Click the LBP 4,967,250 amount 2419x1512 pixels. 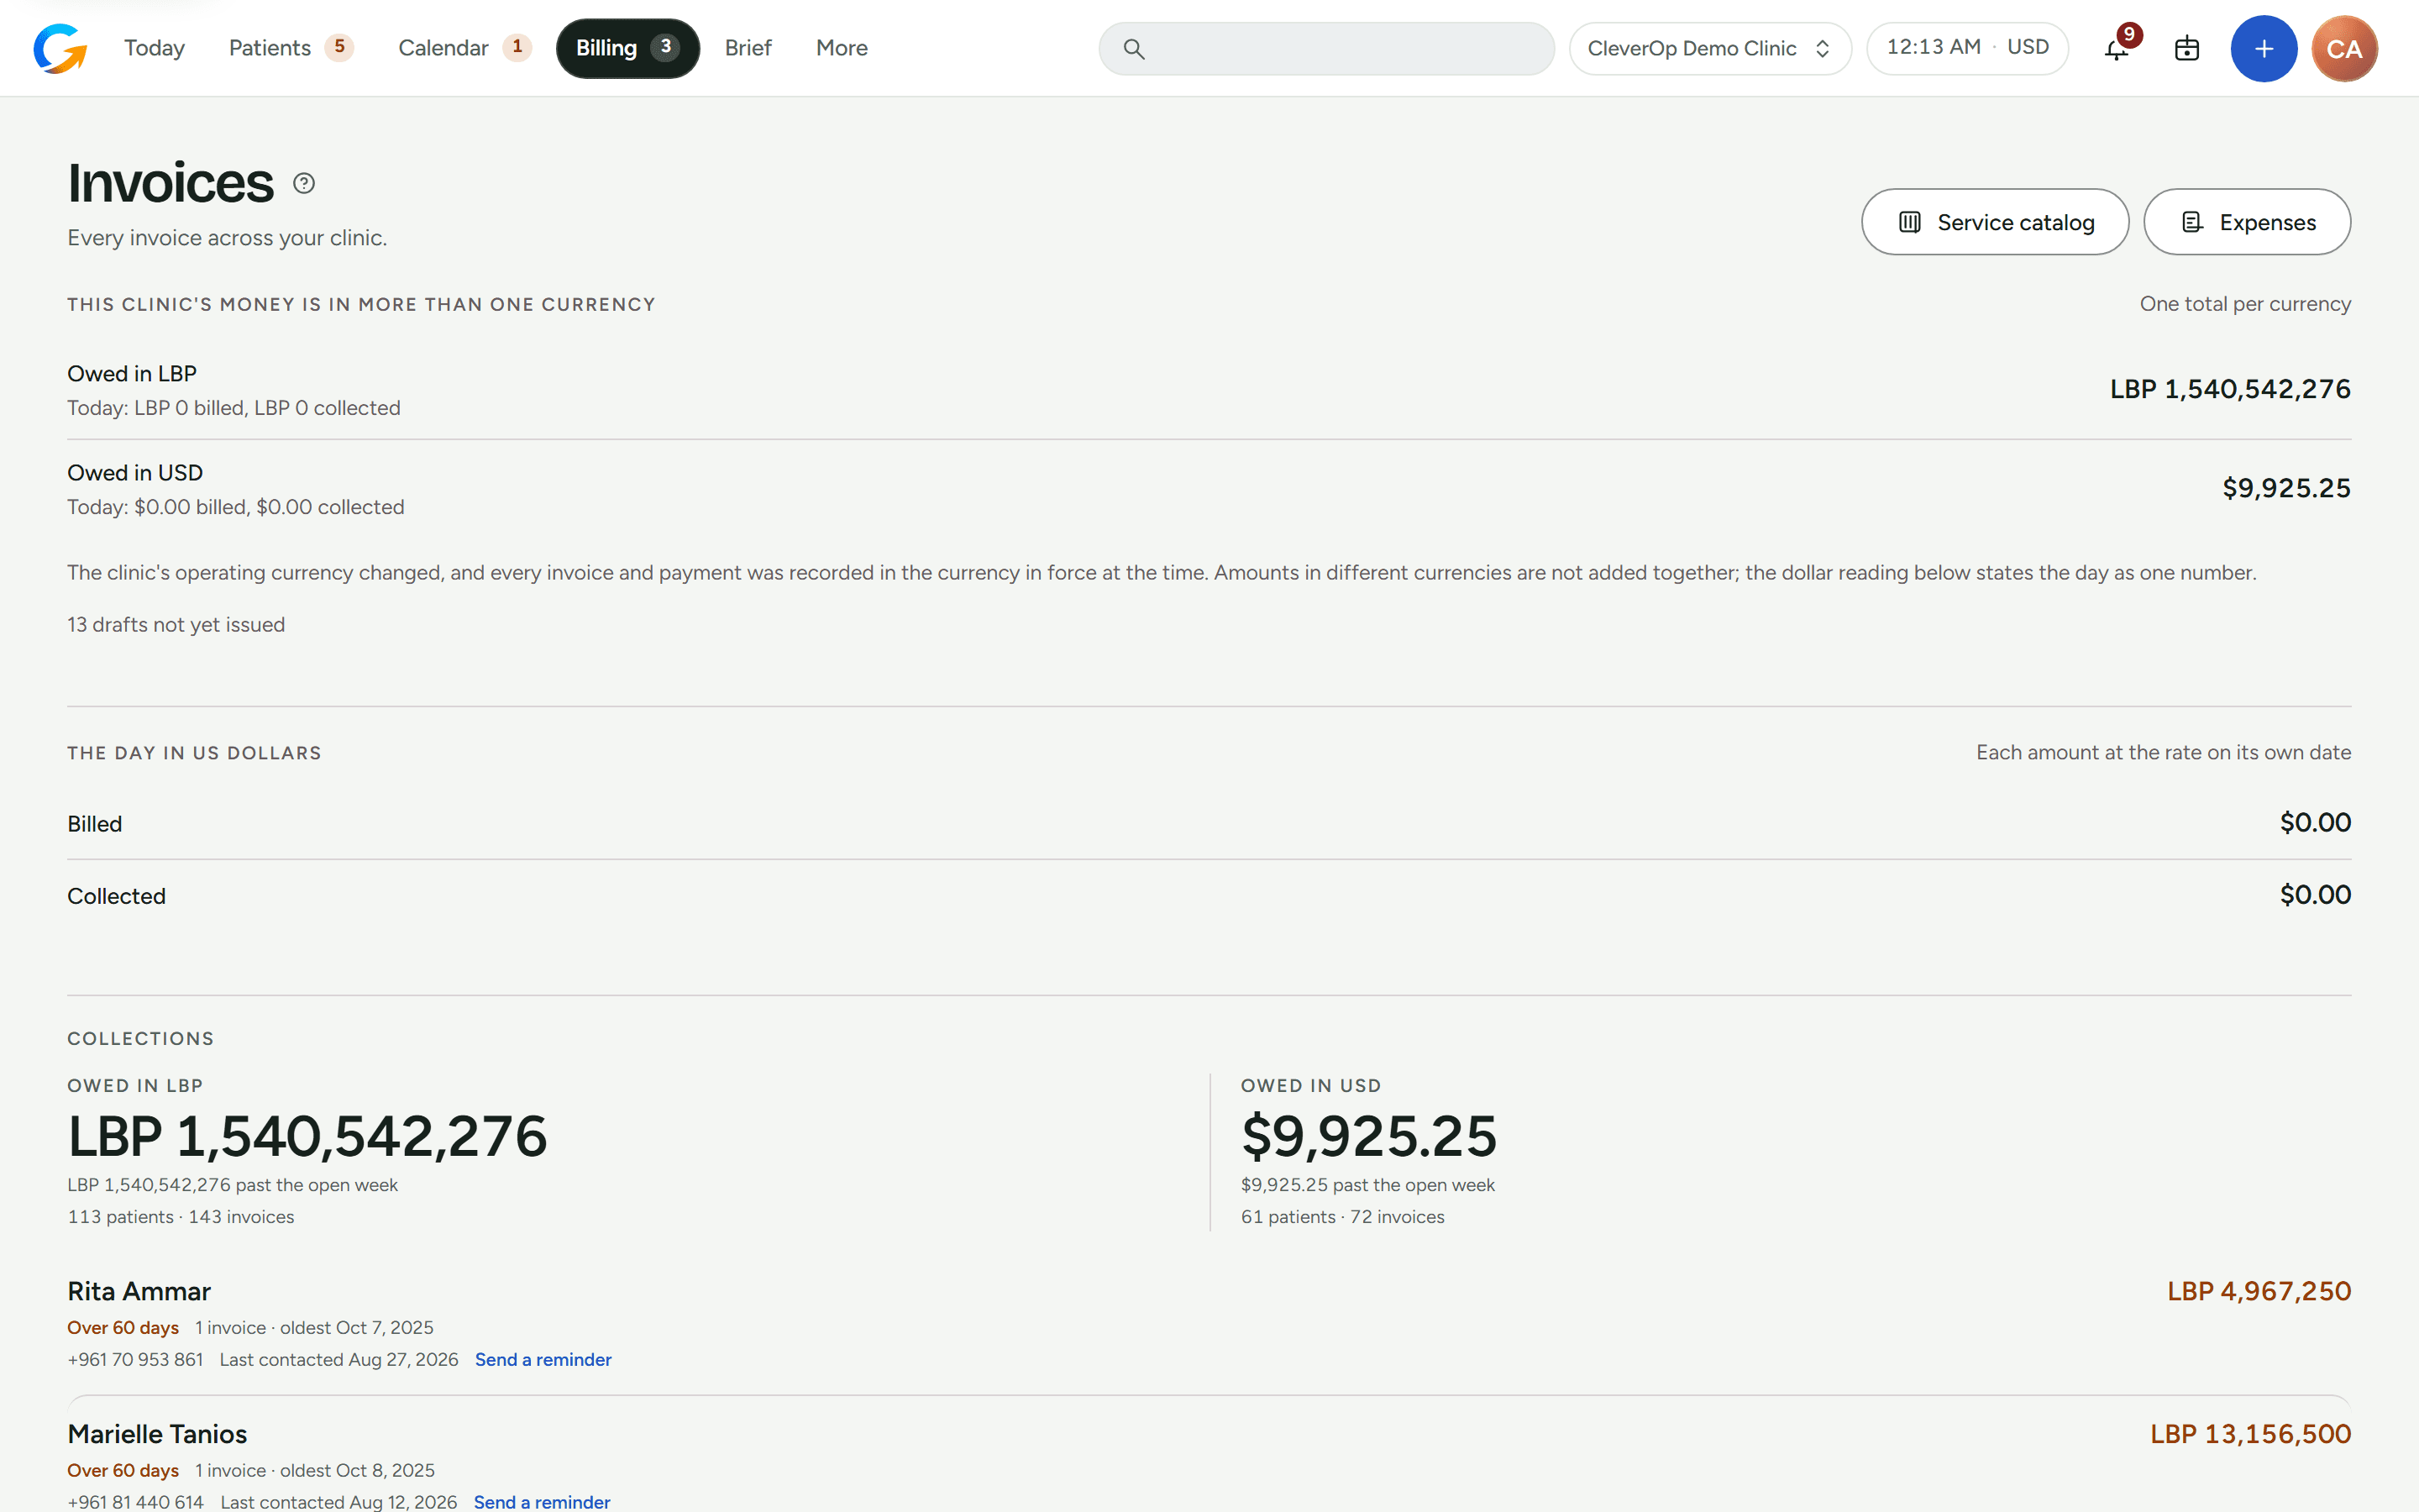click(x=2258, y=1291)
